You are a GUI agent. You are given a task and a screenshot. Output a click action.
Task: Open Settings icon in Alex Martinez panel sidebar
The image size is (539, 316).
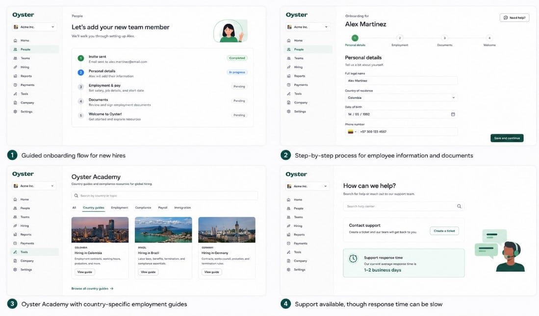pos(289,112)
